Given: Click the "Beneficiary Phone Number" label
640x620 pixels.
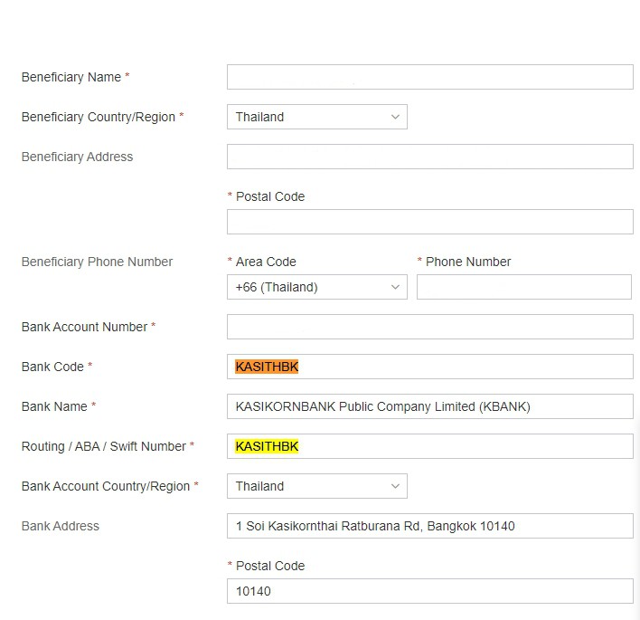Looking at the screenshot, I should point(97,262).
